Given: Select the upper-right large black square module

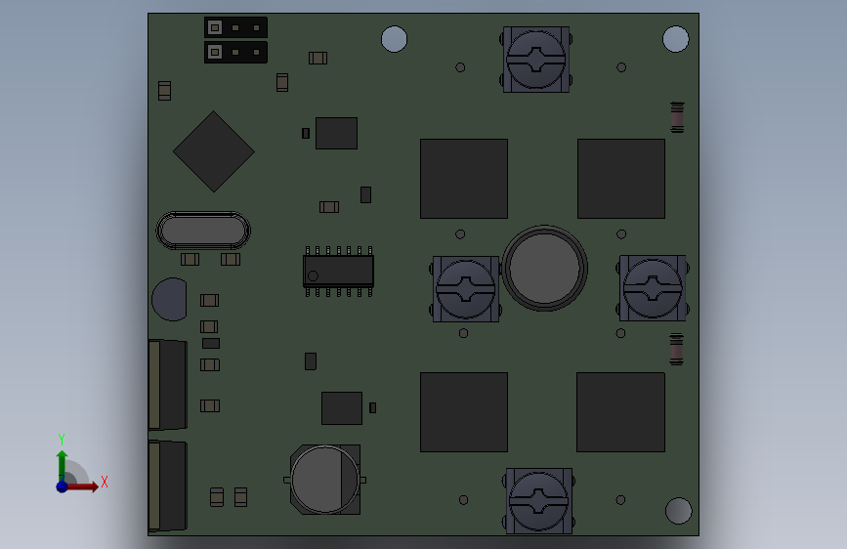Looking at the screenshot, I should click(621, 179).
